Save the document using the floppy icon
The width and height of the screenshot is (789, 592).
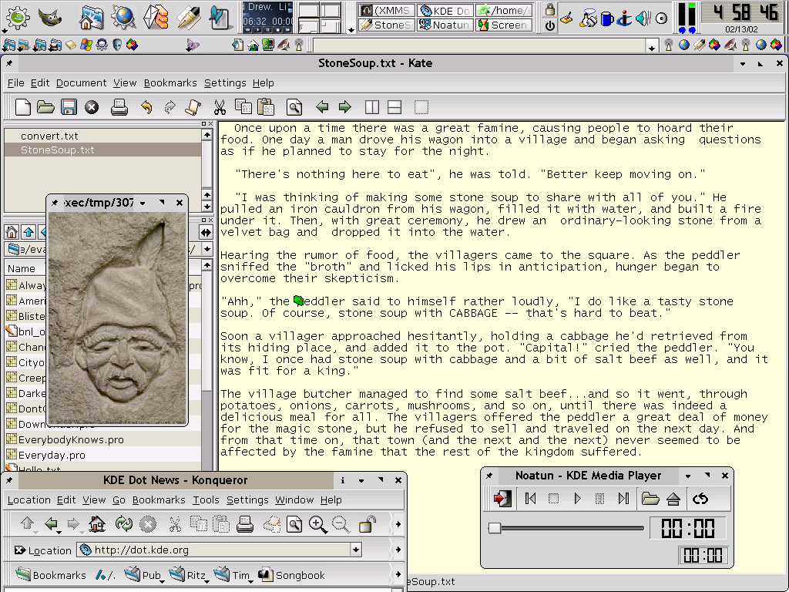[69, 106]
